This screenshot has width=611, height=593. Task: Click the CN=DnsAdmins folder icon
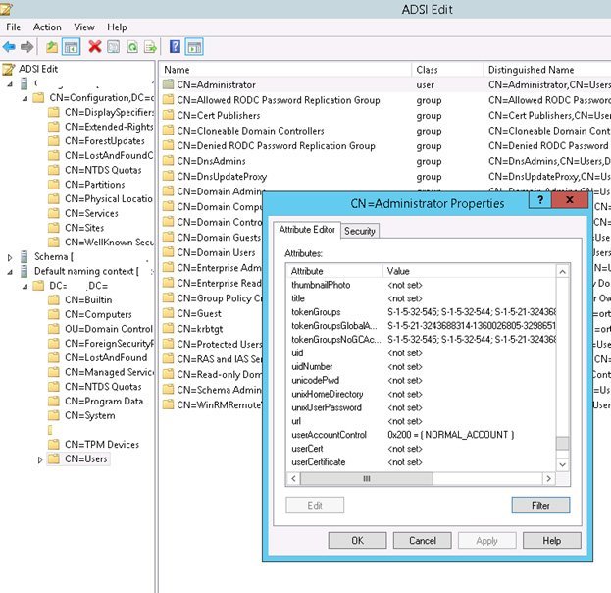(x=168, y=161)
